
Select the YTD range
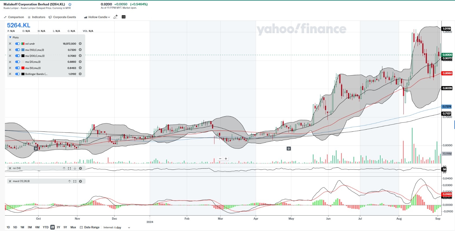point(46,227)
